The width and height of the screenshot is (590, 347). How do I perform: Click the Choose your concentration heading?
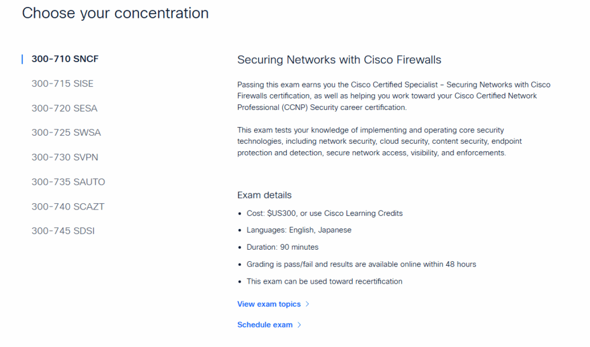click(115, 13)
